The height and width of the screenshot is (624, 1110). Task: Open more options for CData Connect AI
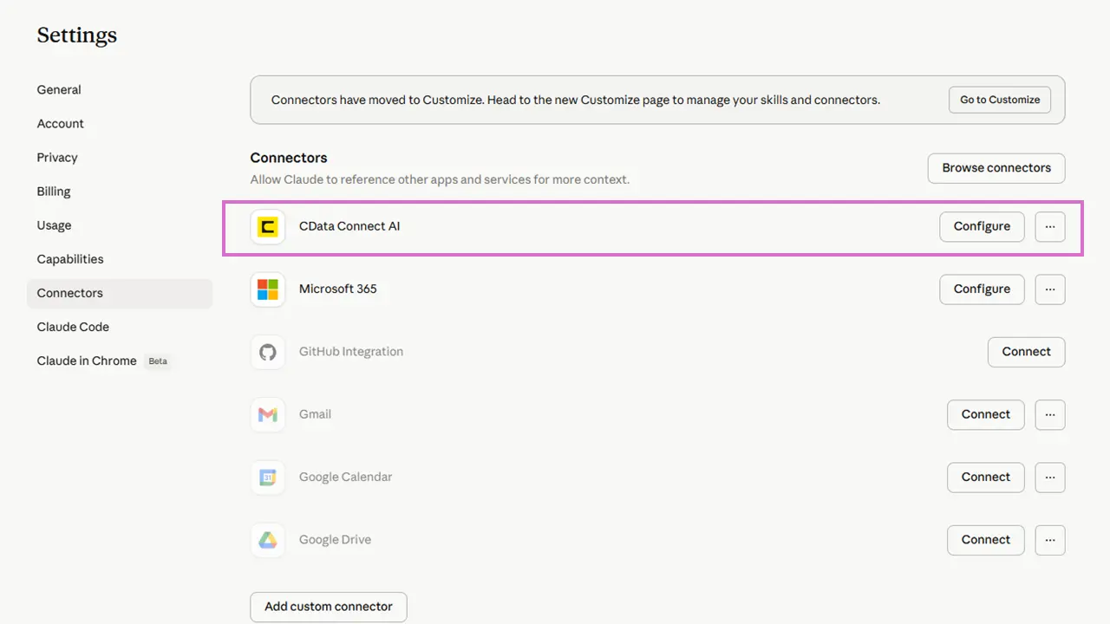[x=1050, y=227]
